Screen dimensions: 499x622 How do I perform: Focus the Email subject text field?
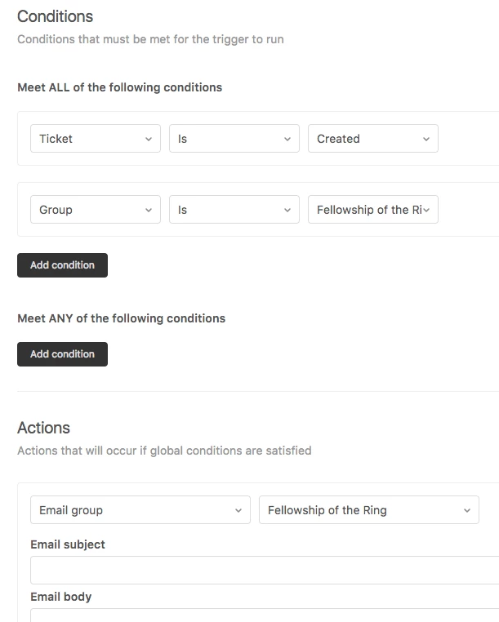pyautogui.click(x=265, y=570)
